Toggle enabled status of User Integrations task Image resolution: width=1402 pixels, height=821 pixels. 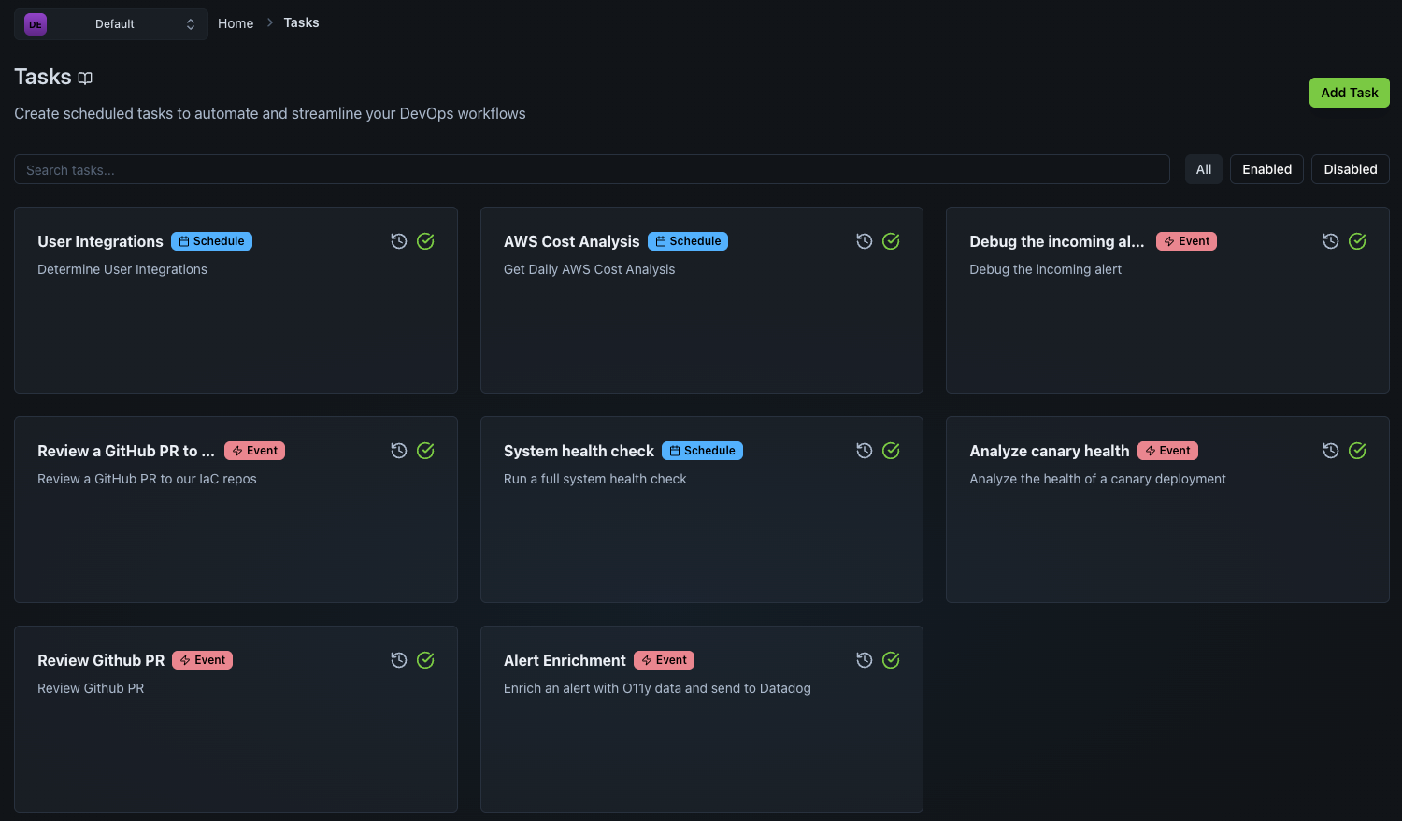click(425, 241)
